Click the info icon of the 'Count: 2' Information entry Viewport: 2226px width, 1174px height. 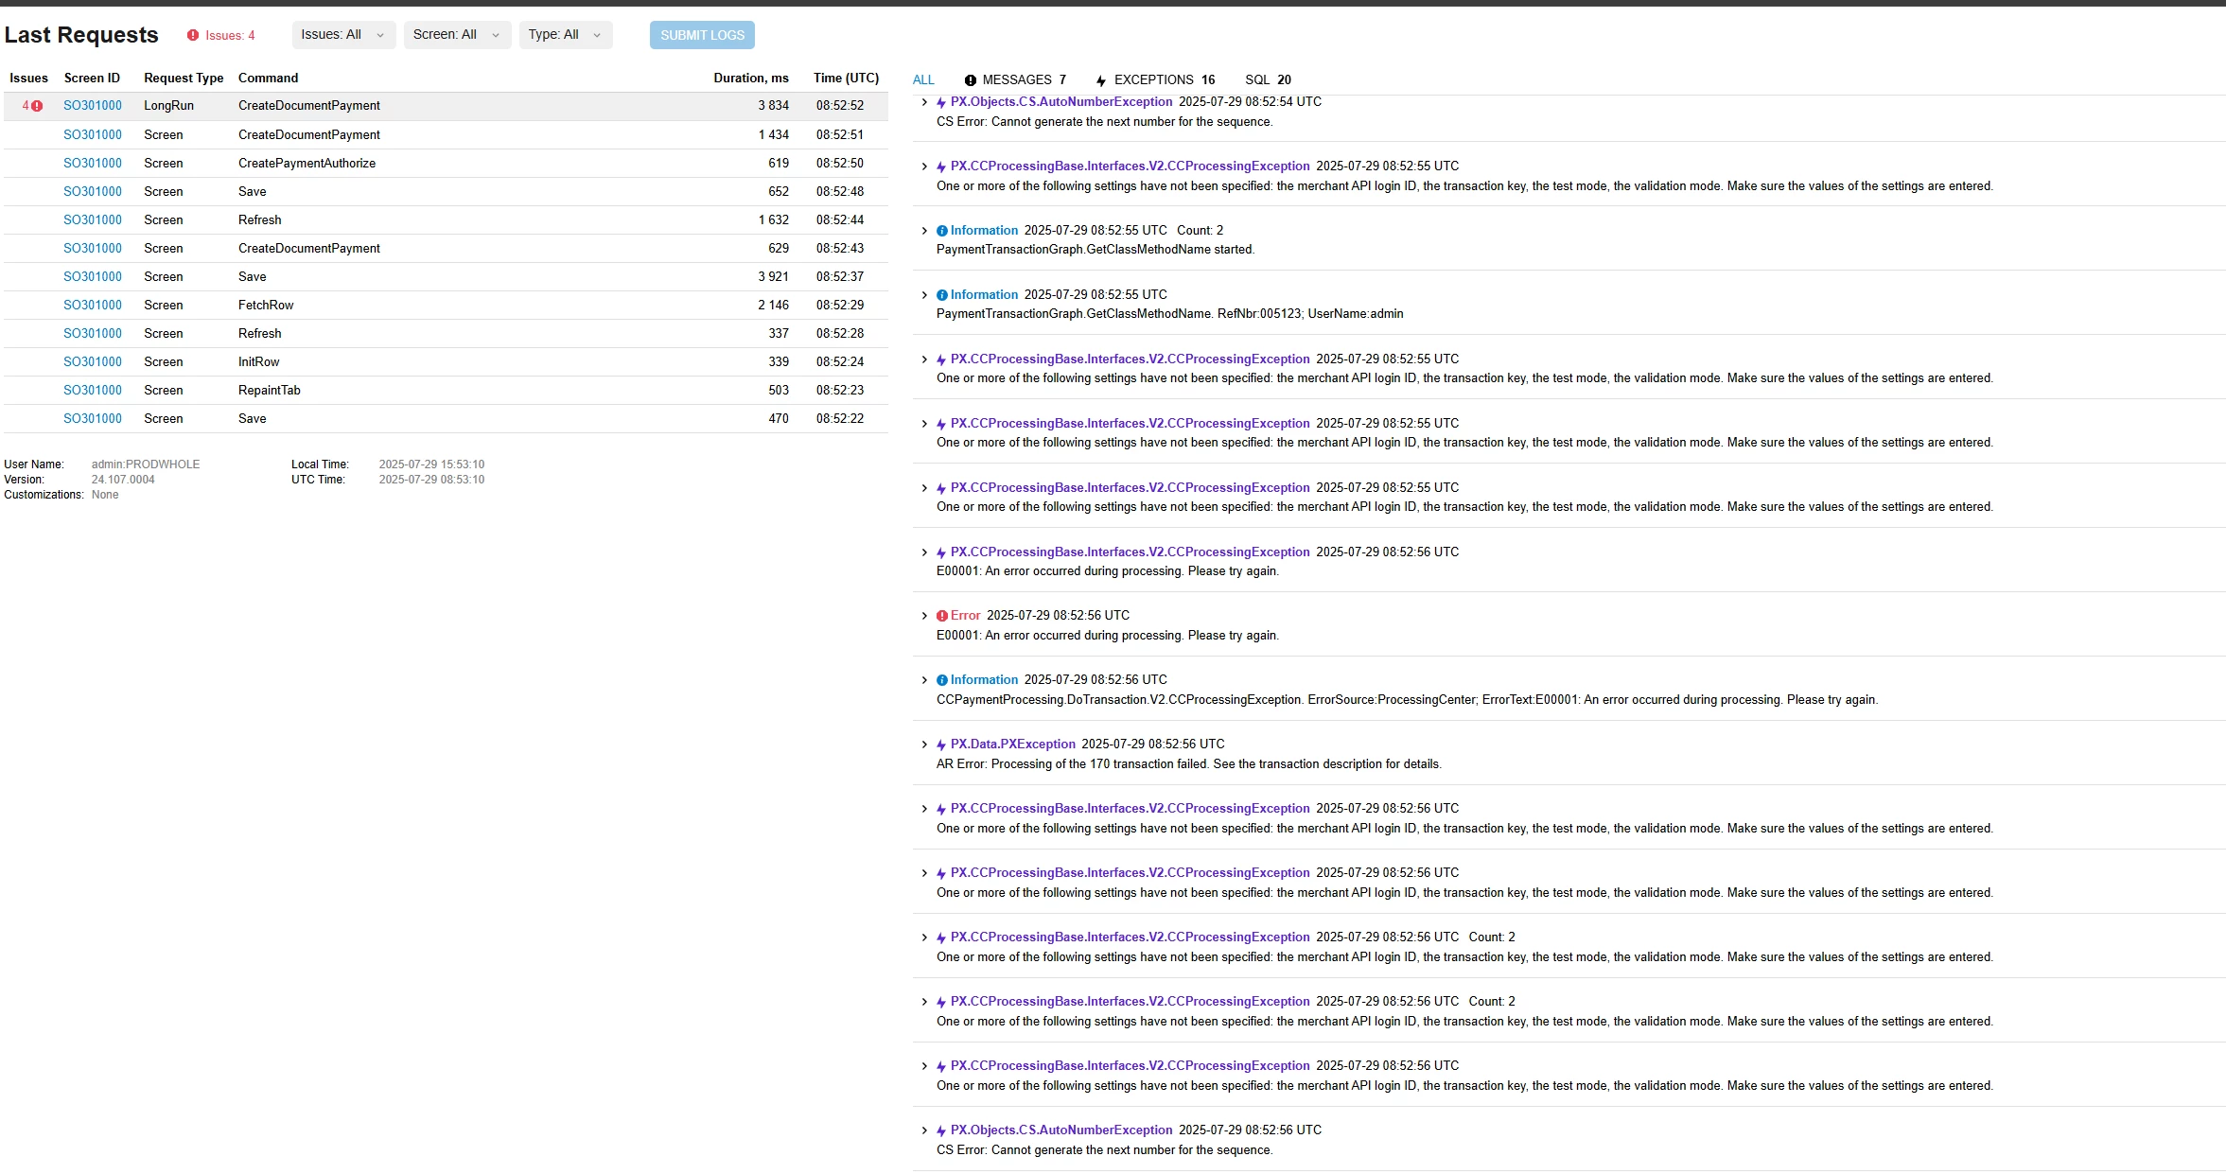click(x=941, y=231)
